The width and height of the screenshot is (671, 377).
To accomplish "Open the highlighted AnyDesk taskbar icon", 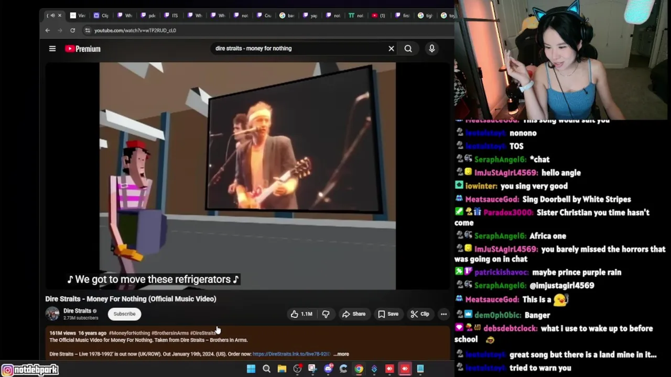I will [405, 369].
